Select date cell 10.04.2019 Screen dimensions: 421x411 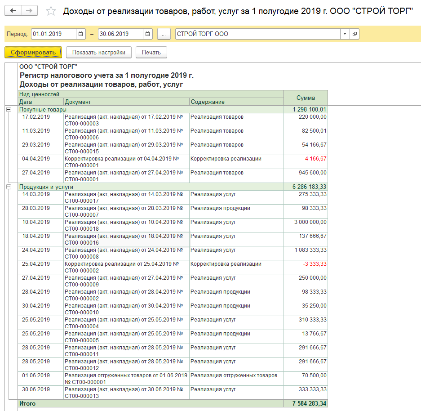pyautogui.click(x=41, y=225)
